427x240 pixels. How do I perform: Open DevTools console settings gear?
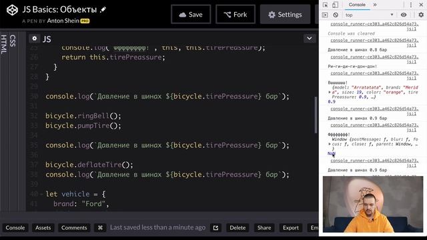[x=421, y=15]
